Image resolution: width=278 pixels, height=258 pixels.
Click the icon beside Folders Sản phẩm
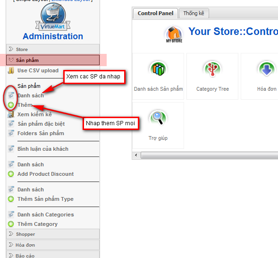click(x=11, y=133)
